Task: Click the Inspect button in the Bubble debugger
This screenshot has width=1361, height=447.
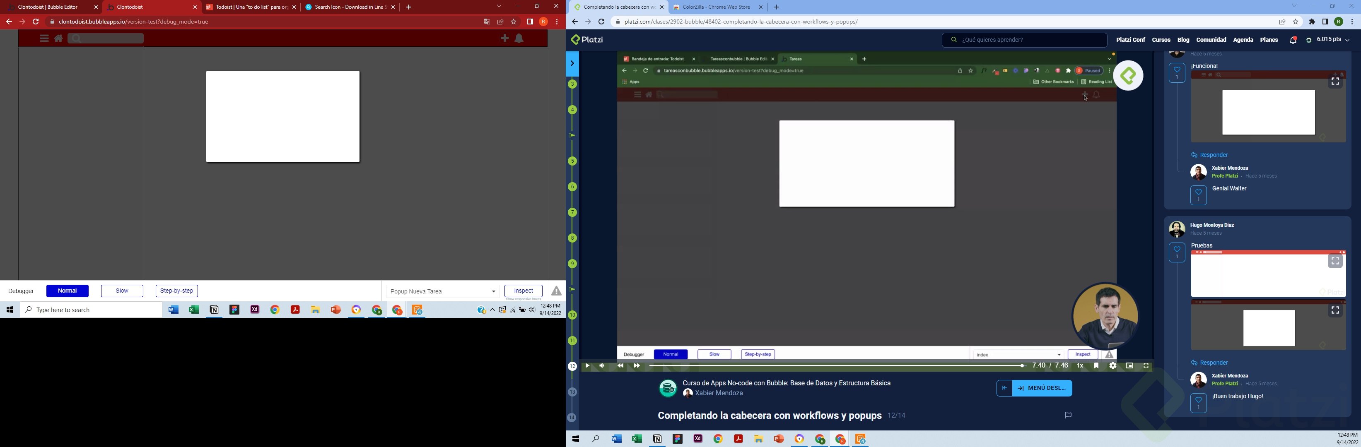Action: tap(523, 291)
